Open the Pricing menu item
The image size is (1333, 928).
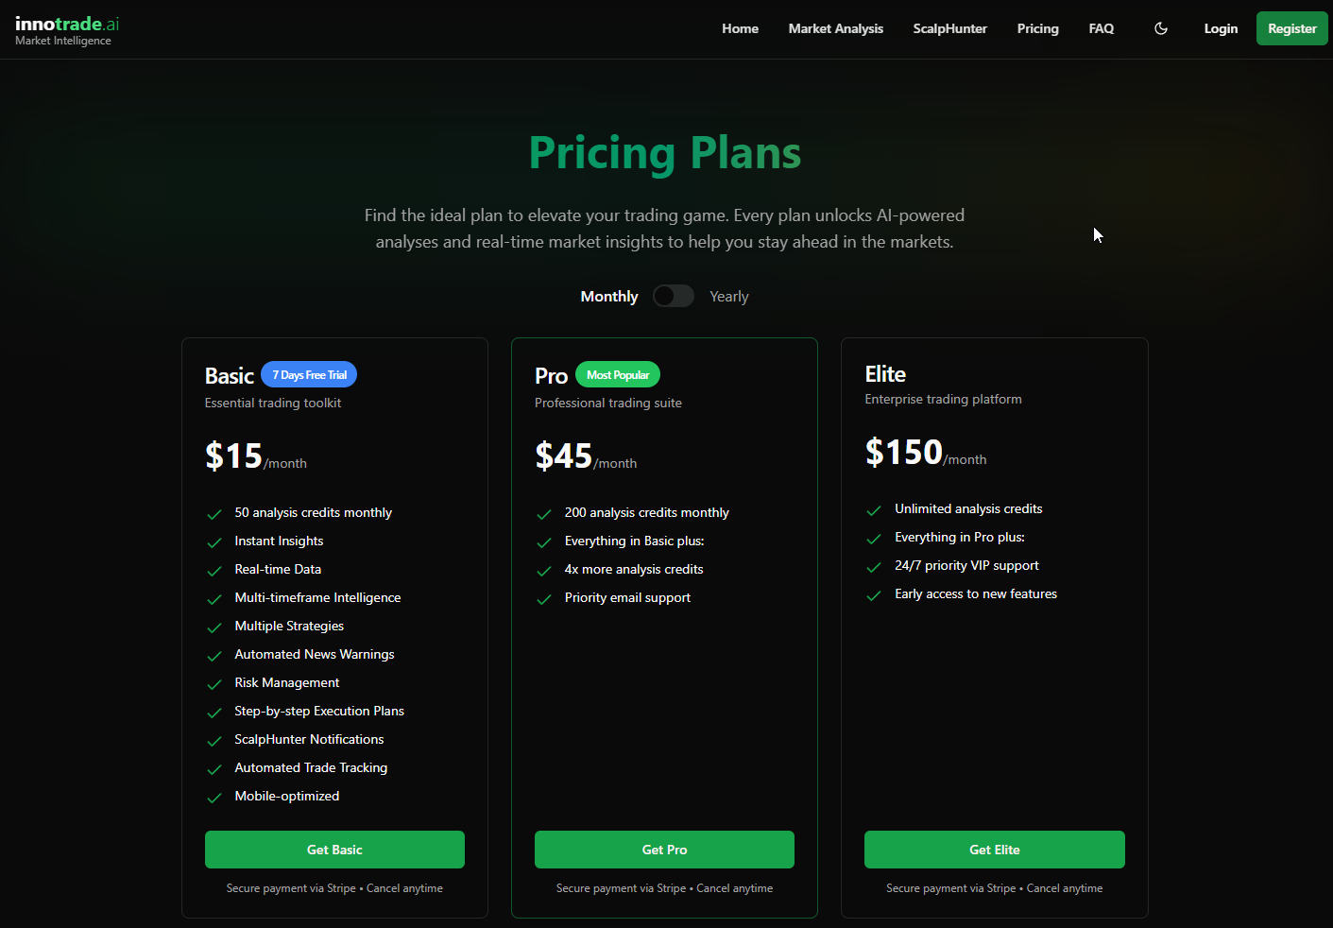(1037, 28)
